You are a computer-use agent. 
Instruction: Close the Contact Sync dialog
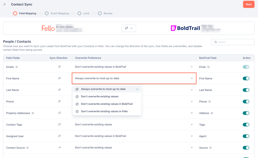pyautogui.click(x=5, y=5)
